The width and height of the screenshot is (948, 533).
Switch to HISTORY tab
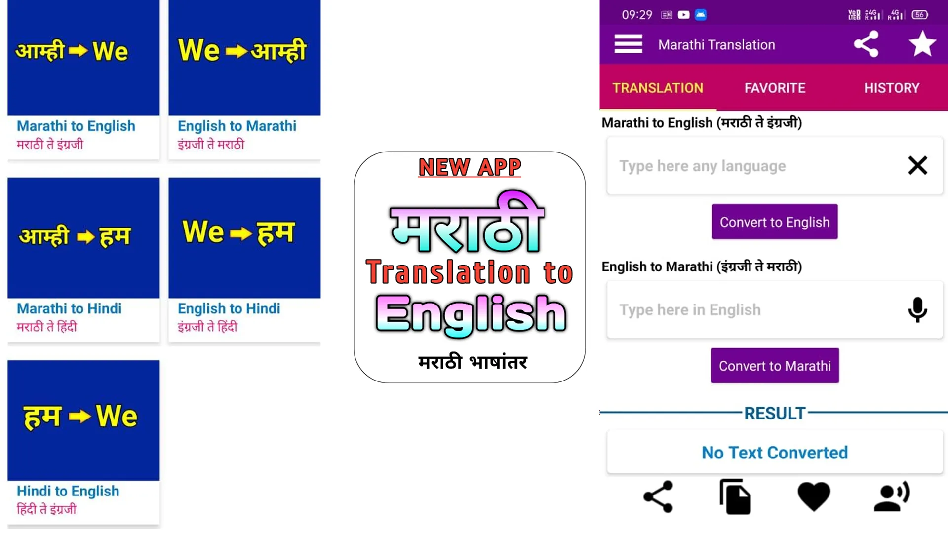pos(891,87)
